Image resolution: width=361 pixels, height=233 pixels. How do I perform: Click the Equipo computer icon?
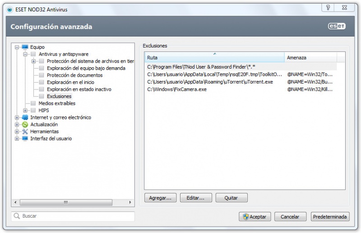[x=25, y=47]
